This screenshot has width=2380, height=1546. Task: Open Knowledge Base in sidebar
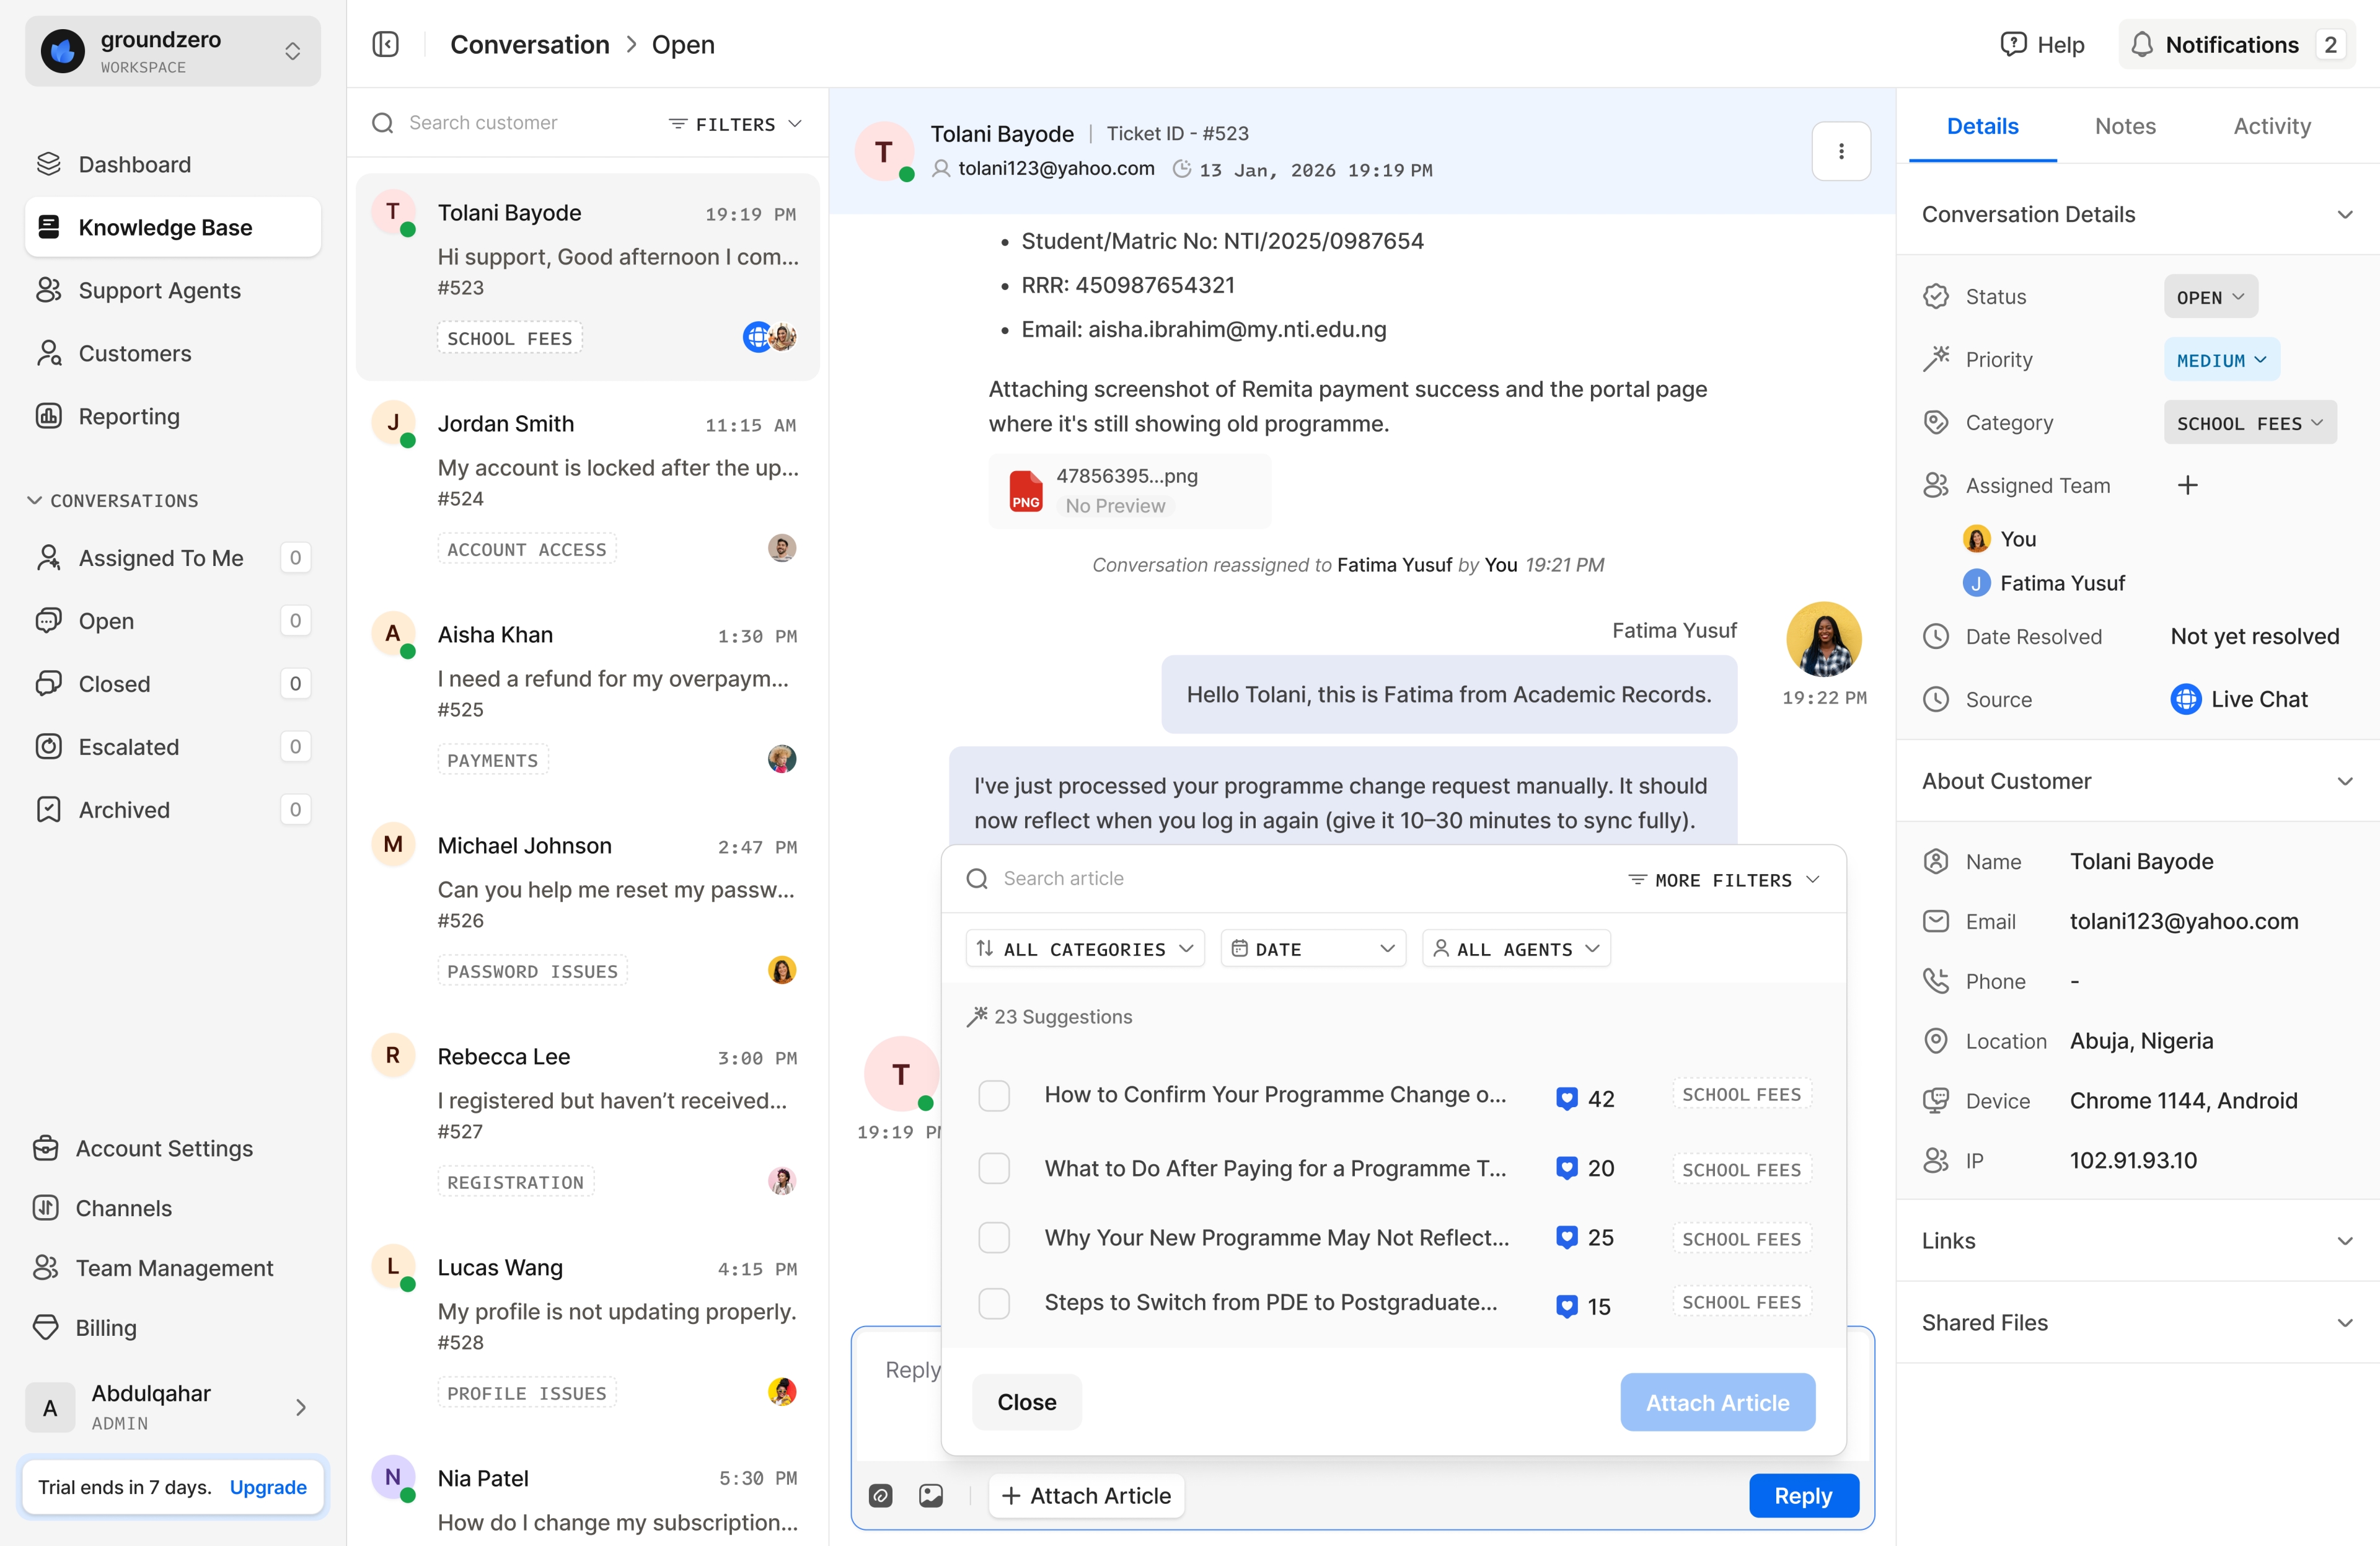pyautogui.click(x=165, y=227)
